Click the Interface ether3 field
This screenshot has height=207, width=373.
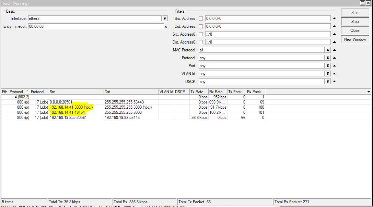point(95,19)
